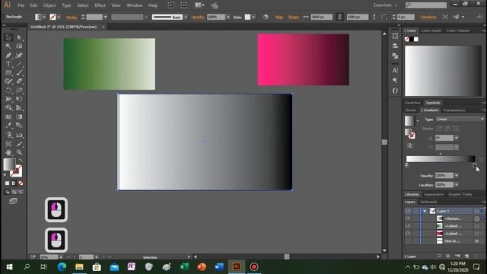The width and height of the screenshot is (487, 274).
Task: Open gradient stop Opacity dropdown
Action: [x=457, y=176]
